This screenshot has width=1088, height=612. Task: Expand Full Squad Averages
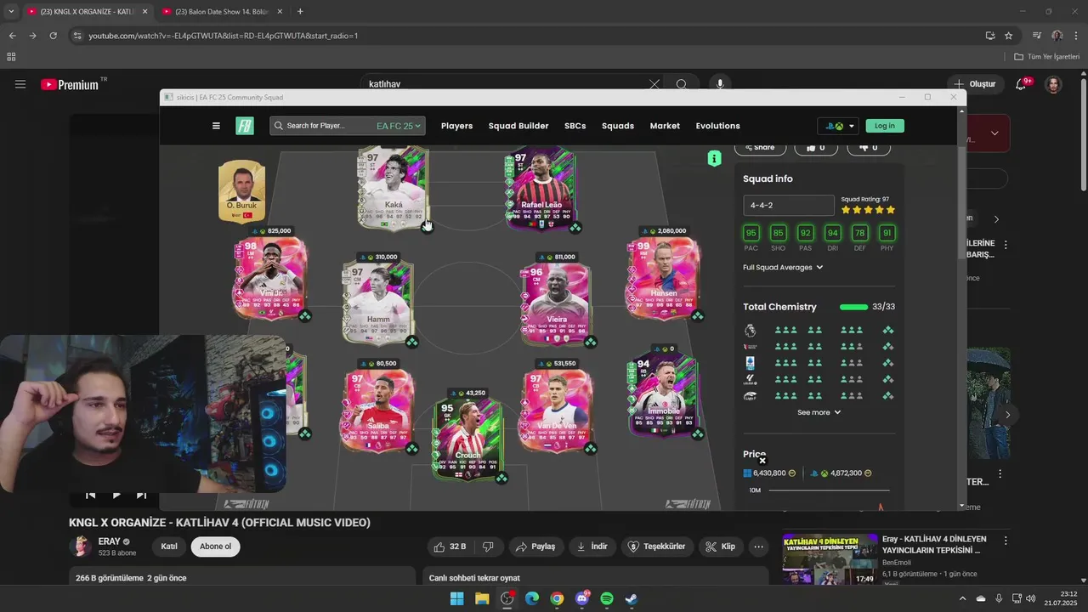pos(783,267)
